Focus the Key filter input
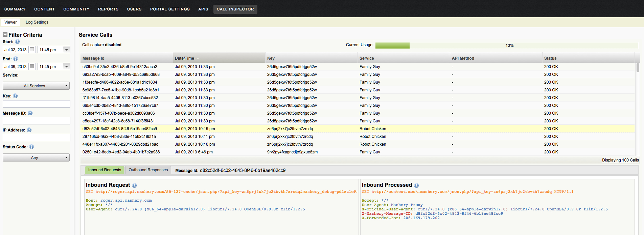The height and width of the screenshot is (235, 644). pos(37,104)
